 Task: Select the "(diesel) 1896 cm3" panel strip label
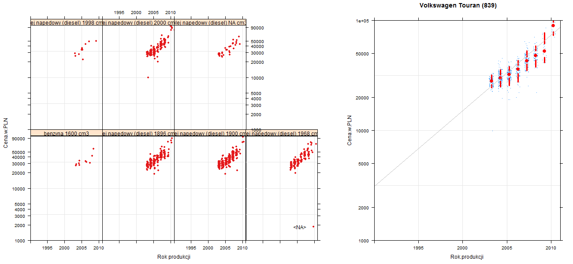tap(138, 133)
